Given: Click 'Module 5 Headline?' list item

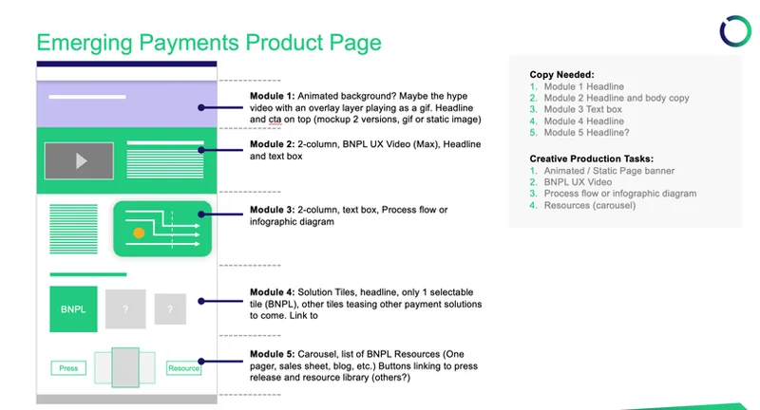Looking at the screenshot, I should pyautogui.click(x=586, y=133).
